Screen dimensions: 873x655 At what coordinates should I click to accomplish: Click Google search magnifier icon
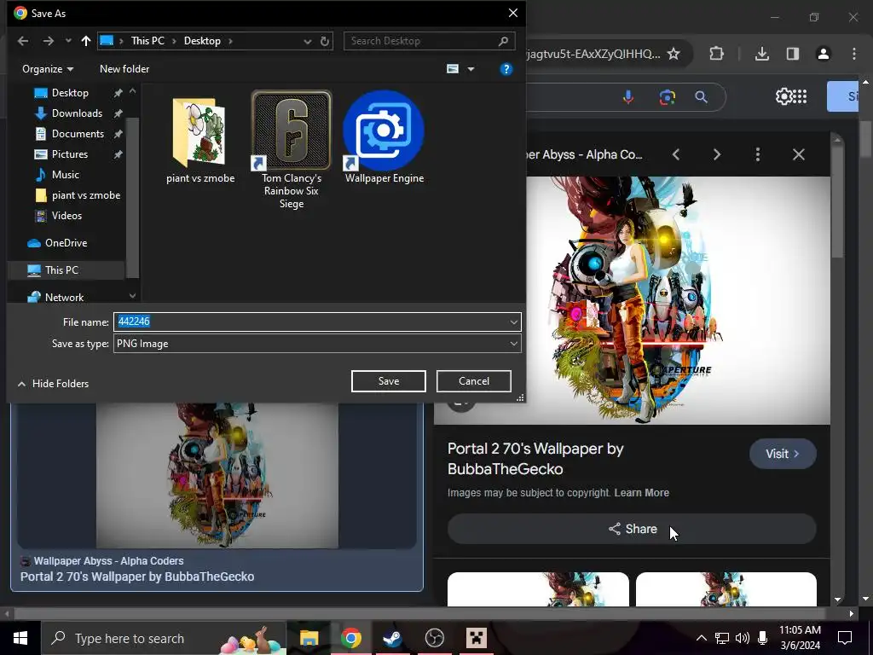click(x=701, y=97)
